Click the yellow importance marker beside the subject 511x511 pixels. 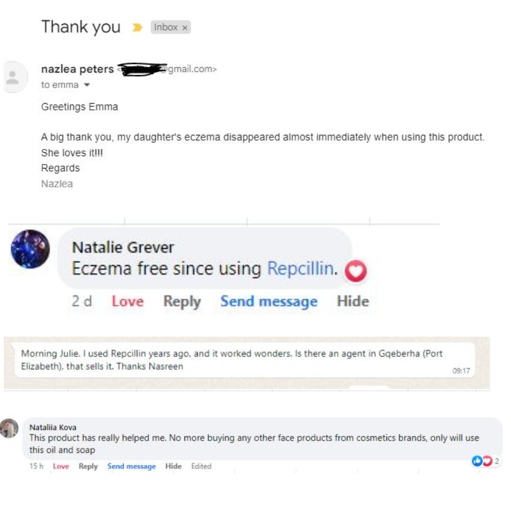[x=137, y=27]
